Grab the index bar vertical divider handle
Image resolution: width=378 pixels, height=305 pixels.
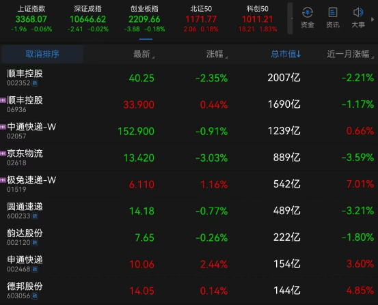[291, 18]
